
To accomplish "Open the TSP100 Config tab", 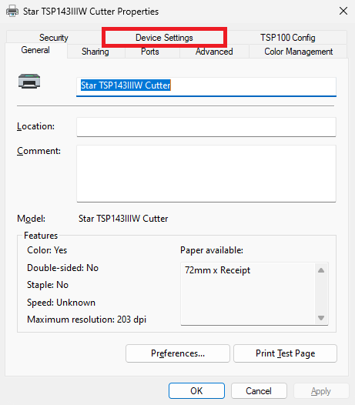I will [x=287, y=38].
